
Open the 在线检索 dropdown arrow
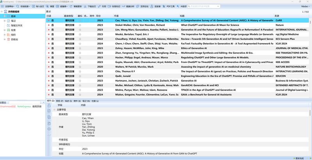(30, 7)
